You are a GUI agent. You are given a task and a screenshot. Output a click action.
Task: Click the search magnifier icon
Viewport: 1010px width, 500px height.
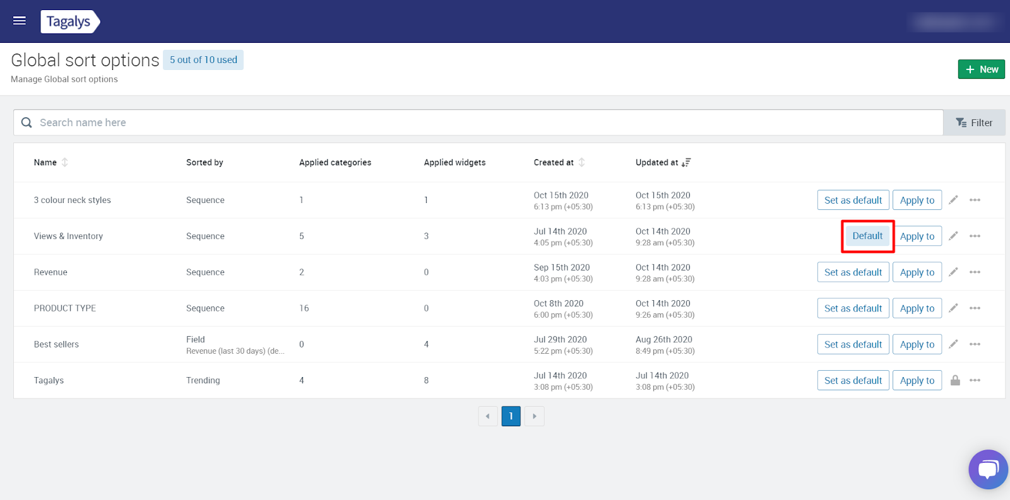[x=27, y=122]
